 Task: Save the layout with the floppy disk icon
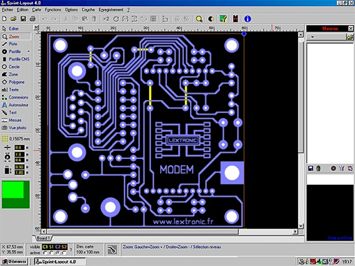click(x=23, y=19)
